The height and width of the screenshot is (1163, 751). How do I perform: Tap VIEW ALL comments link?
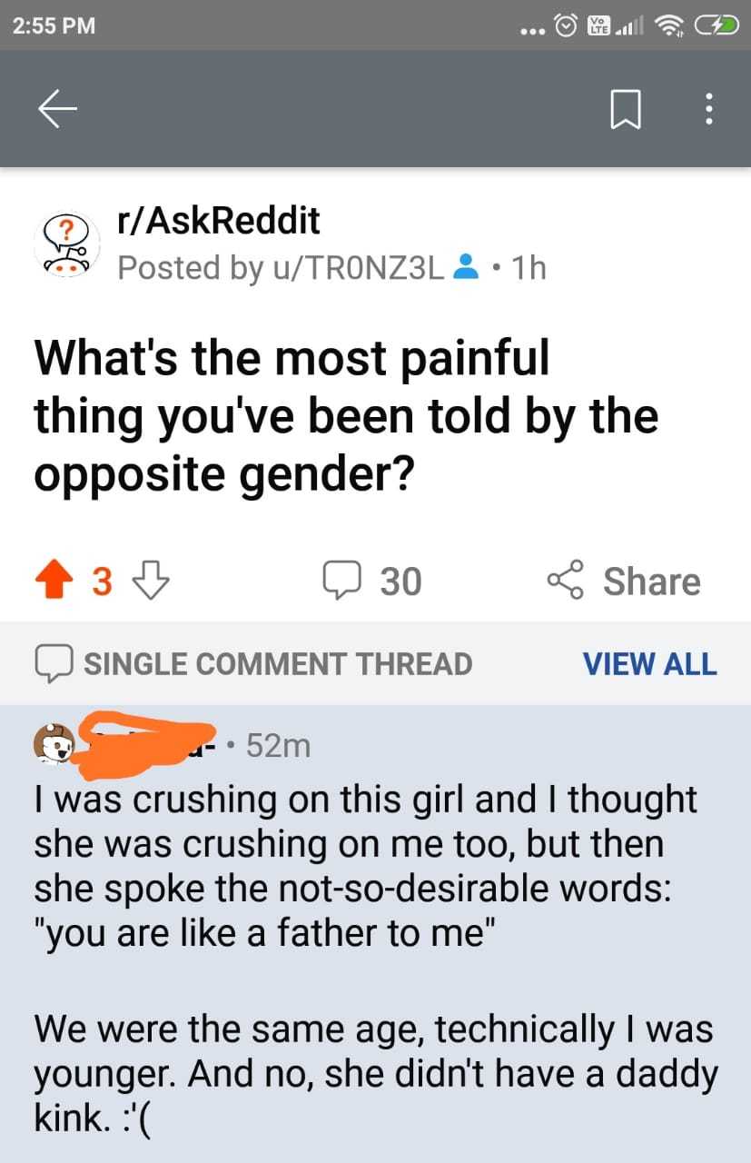pos(649,663)
